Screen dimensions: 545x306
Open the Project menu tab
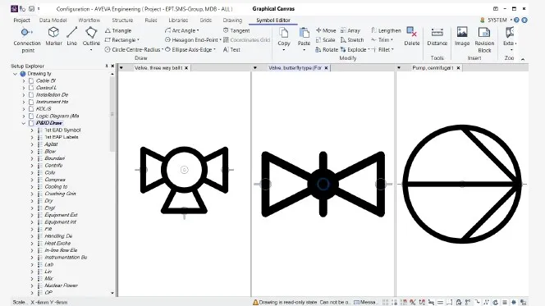point(21,21)
